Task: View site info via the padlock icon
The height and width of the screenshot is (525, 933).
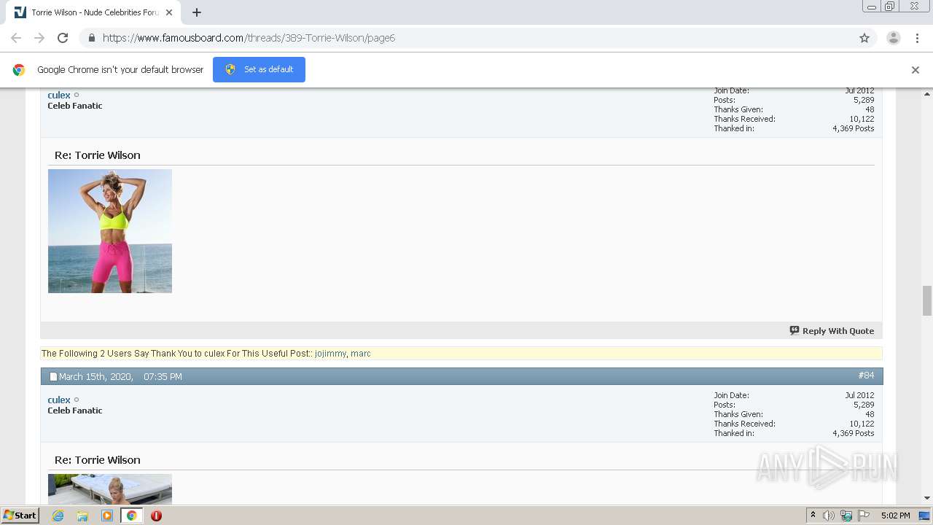Action: (91, 38)
